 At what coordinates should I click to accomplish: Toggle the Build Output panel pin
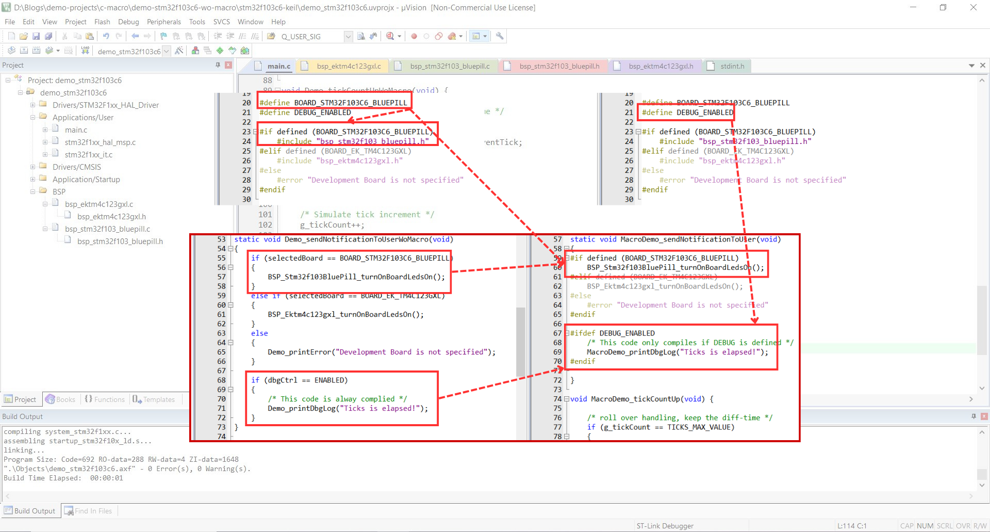[973, 416]
